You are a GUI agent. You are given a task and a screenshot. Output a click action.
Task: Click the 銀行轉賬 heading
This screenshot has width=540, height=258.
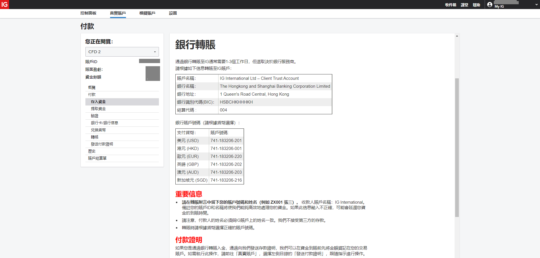(195, 45)
